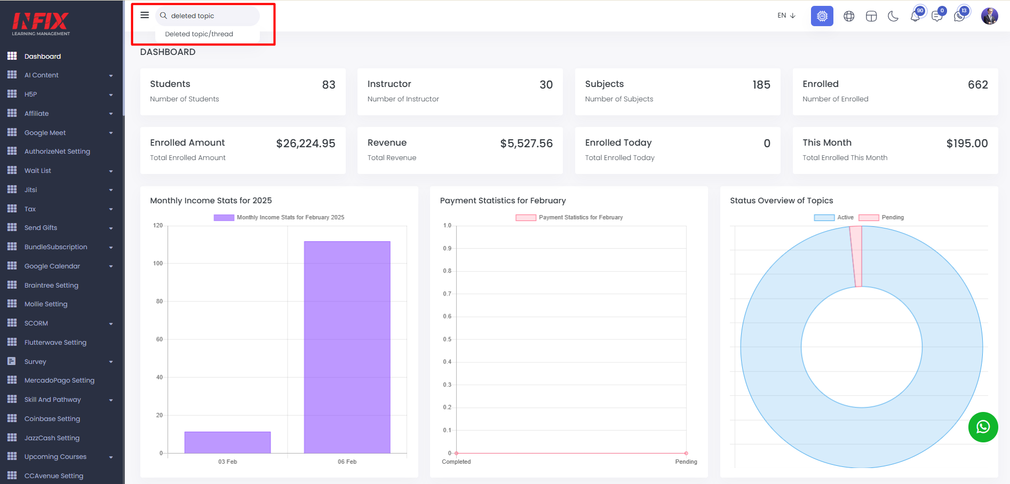Expand SCORM menu arrow
The height and width of the screenshot is (484, 1010).
click(111, 324)
